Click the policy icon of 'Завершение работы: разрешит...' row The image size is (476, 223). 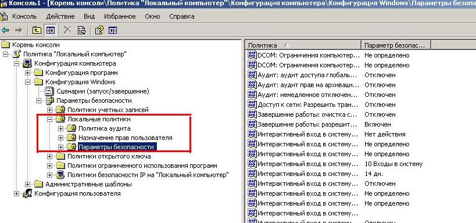click(252, 124)
